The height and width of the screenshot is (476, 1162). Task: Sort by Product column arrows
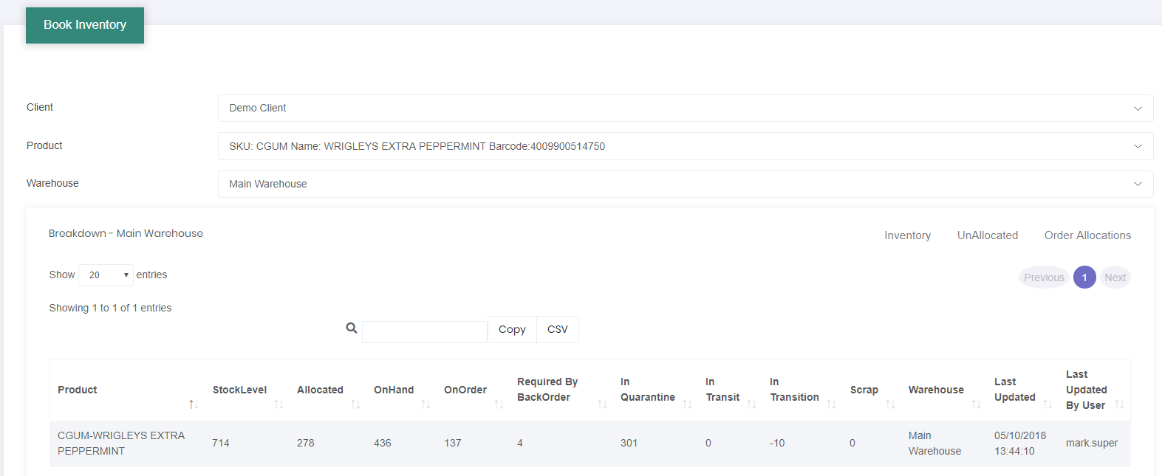click(194, 404)
